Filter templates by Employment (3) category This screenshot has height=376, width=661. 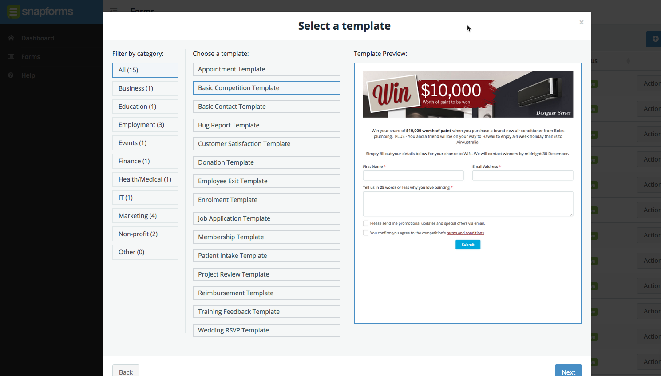point(145,125)
